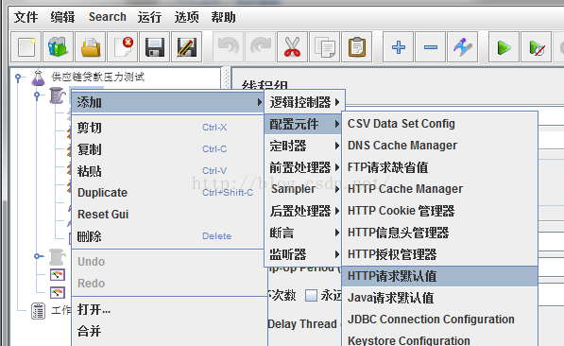Select CSV Data Set Config
The height and width of the screenshot is (346, 564).
pyautogui.click(x=439, y=124)
